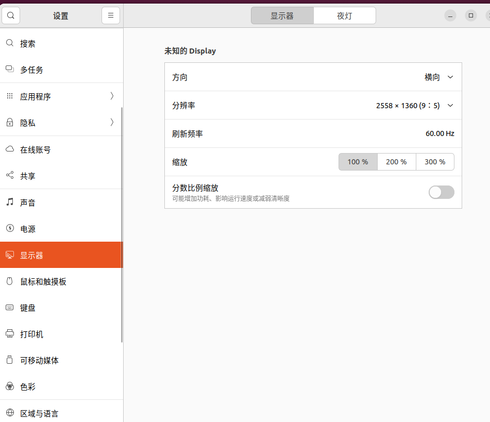Viewport: 490px width, 422px height.
Task: Click the sharing icon in sidebar
Action: pos(9,176)
